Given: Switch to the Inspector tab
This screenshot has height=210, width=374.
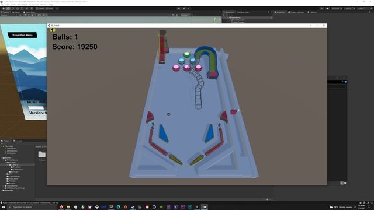Looking at the screenshot, I should 279,12.
